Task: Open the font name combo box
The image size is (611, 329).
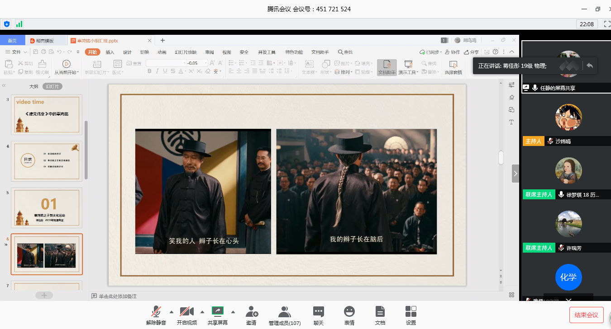Action: coord(166,63)
